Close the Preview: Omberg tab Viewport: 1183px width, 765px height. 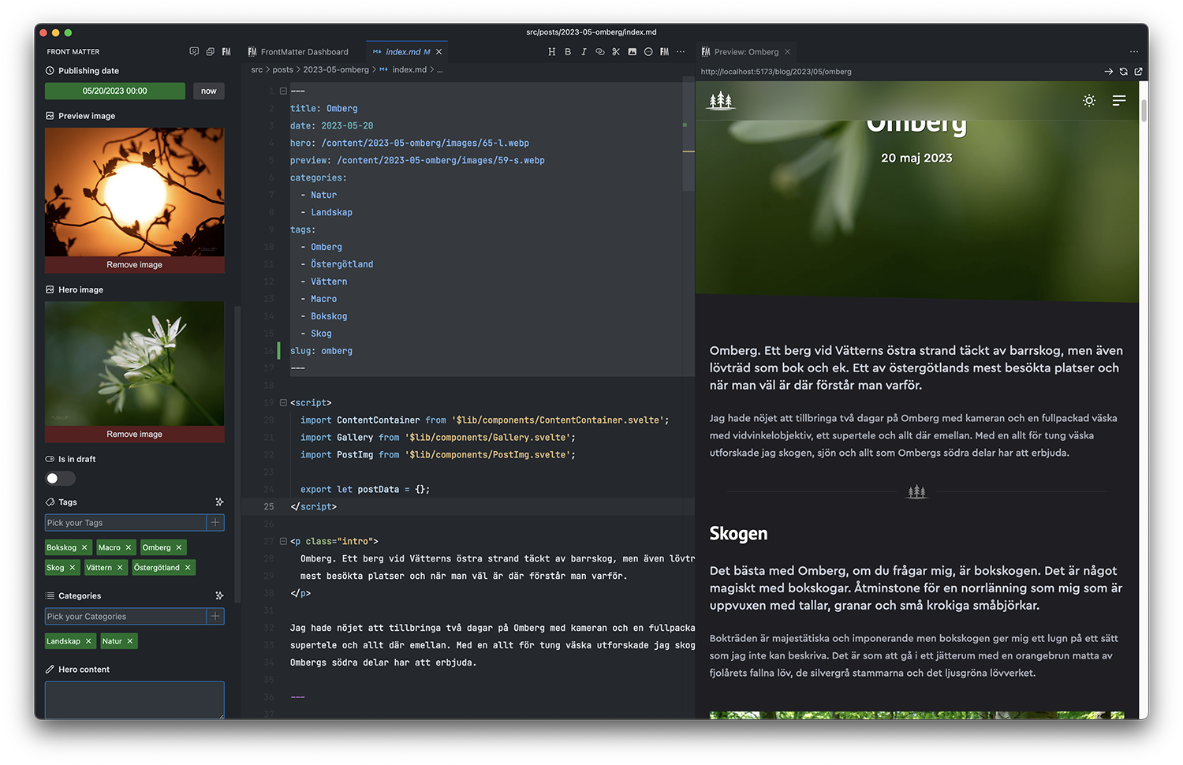click(x=787, y=52)
